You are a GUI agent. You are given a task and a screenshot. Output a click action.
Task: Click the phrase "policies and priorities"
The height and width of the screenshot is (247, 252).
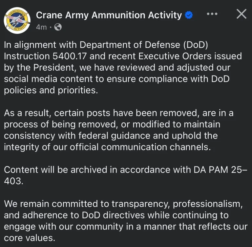click(x=51, y=90)
